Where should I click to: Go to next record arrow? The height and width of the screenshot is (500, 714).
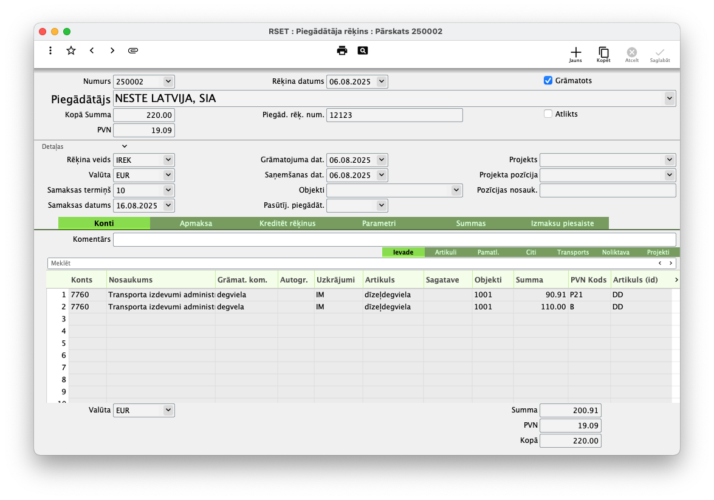[112, 51]
